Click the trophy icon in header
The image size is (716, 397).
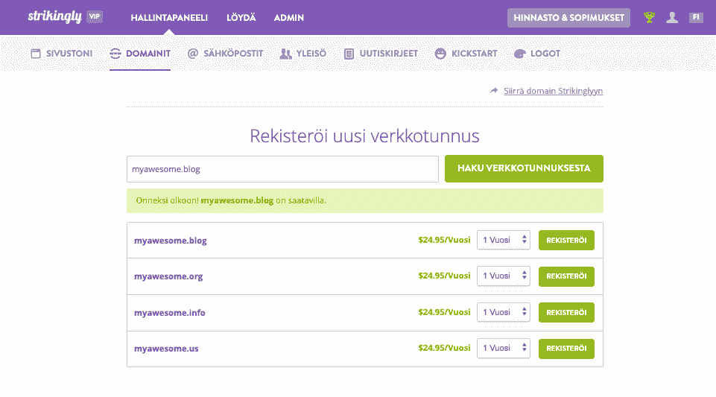pyautogui.click(x=649, y=17)
